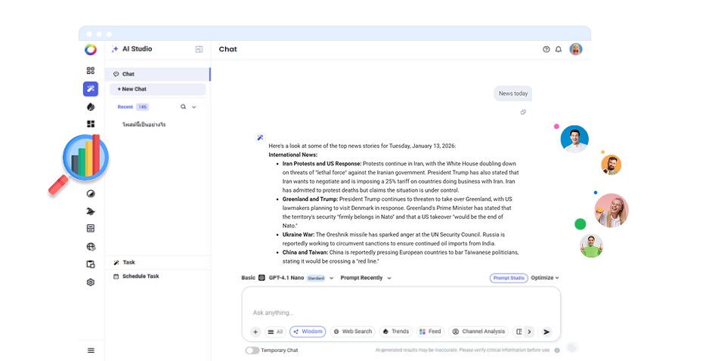
Task: Open the flame trends icon in sidebar
Action: 91,106
